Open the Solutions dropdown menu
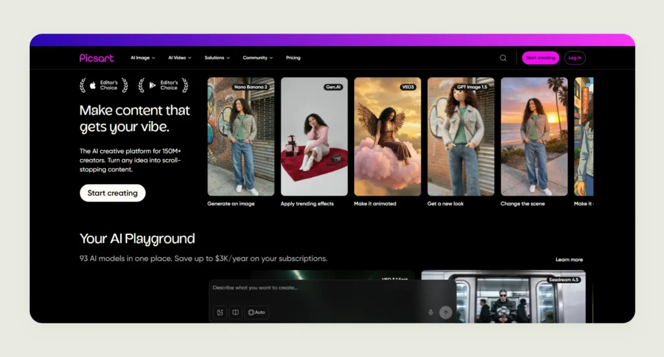664x357 pixels. point(217,58)
